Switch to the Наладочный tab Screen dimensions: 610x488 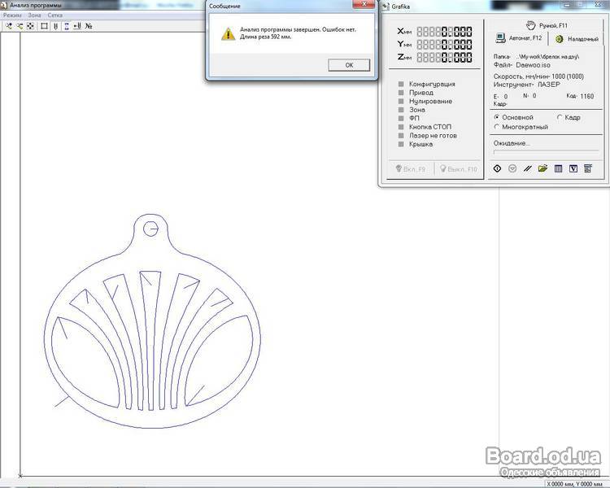coord(577,38)
